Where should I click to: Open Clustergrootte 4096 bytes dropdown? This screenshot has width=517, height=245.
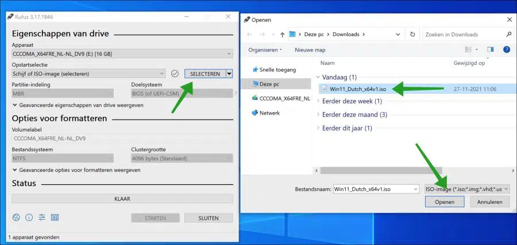182,159
